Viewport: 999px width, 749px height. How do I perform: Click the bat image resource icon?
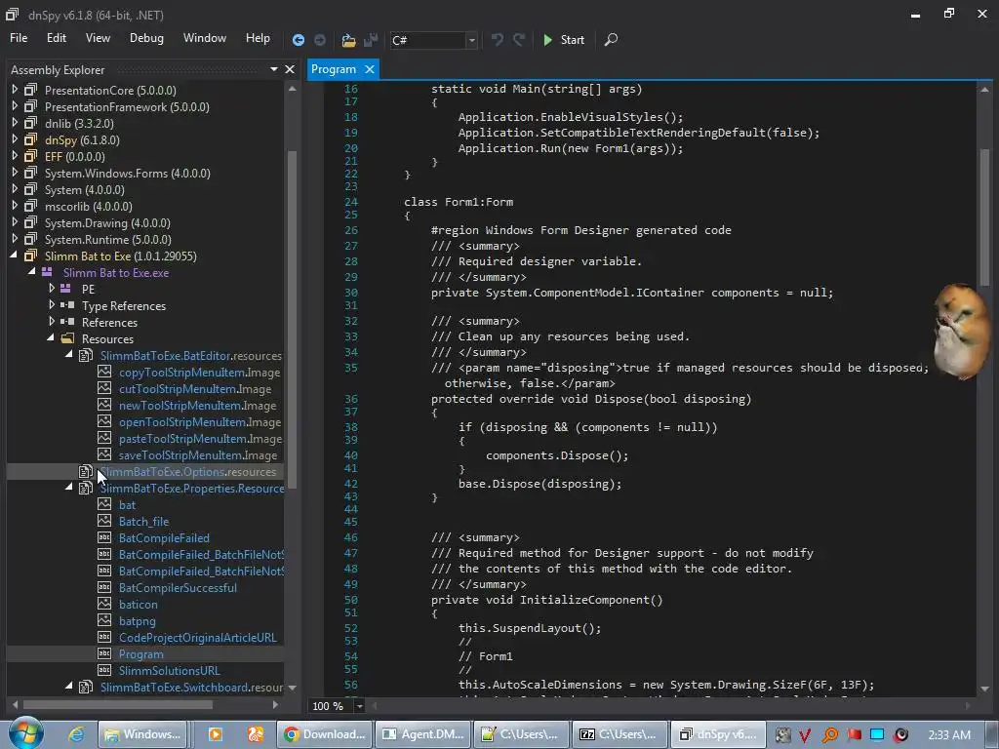(x=104, y=504)
